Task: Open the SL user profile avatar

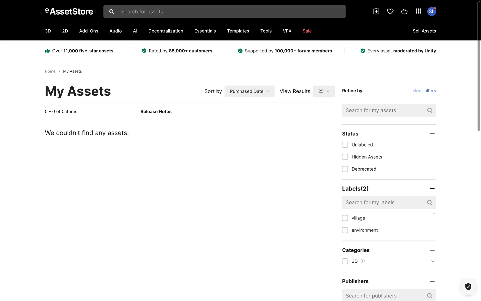Action: click(x=431, y=12)
